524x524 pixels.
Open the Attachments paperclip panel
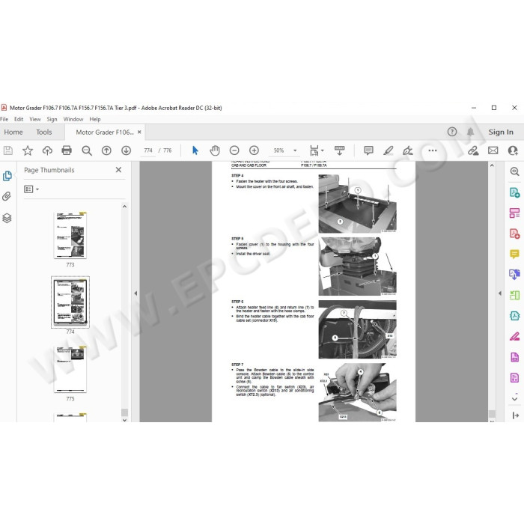coord(7,196)
